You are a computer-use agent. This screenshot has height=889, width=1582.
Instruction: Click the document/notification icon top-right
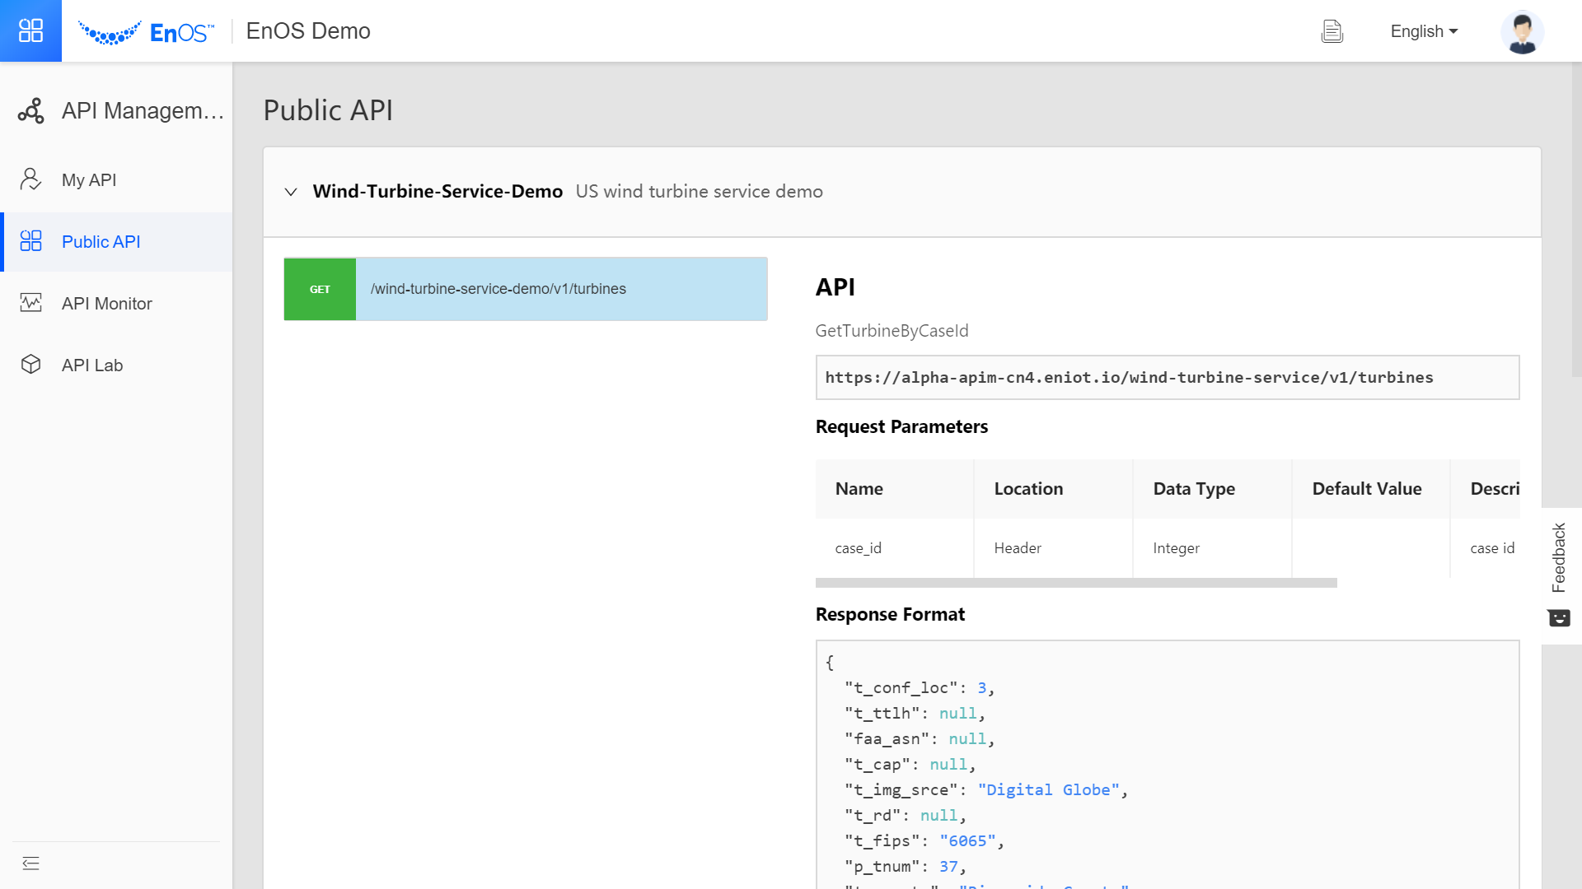pos(1333,30)
